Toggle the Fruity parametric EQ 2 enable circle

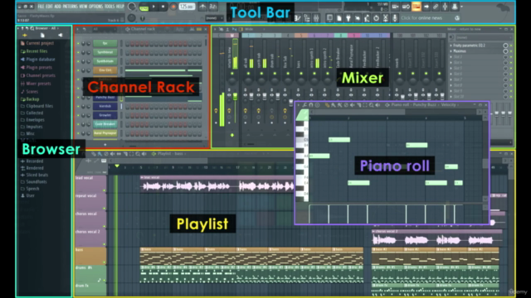[505, 46]
